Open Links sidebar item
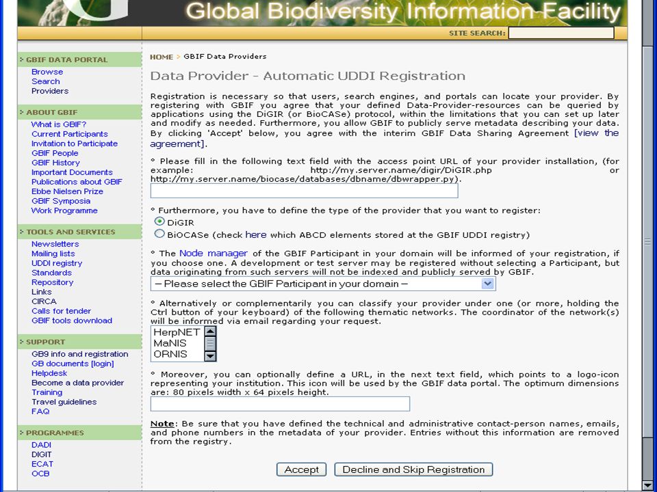This screenshot has height=492, width=657. pos(42,292)
